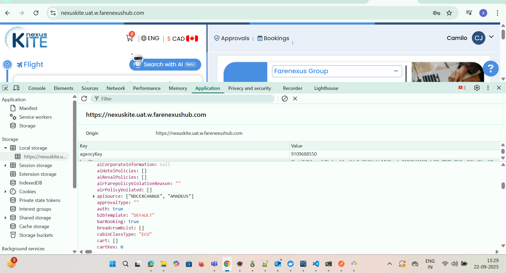
Task: Clear all storage entries icon
Action: 285,99
